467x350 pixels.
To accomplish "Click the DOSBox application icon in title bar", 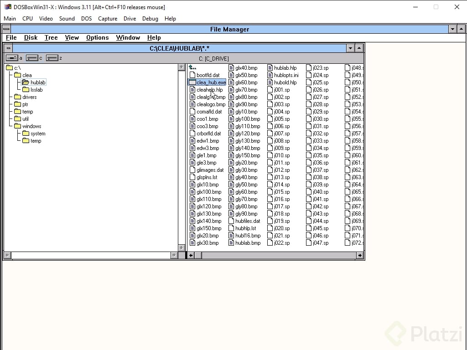I will 7,7.
